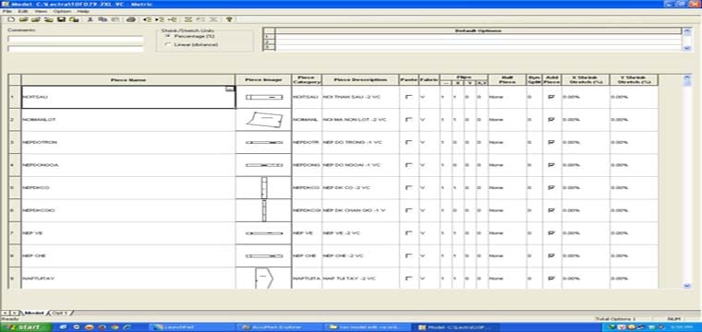Click the Print toolbar icon
702x332 pixels.
pyautogui.click(x=131, y=19)
